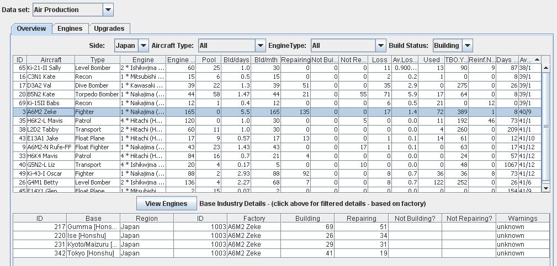Expand the Side dropdown showing Japan
The height and width of the screenshot is (266, 557).
click(x=143, y=46)
